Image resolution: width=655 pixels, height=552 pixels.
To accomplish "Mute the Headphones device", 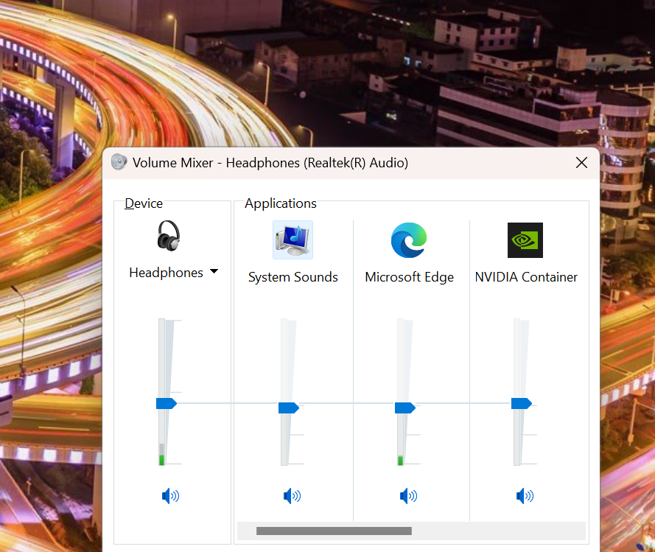I will (170, 496).
